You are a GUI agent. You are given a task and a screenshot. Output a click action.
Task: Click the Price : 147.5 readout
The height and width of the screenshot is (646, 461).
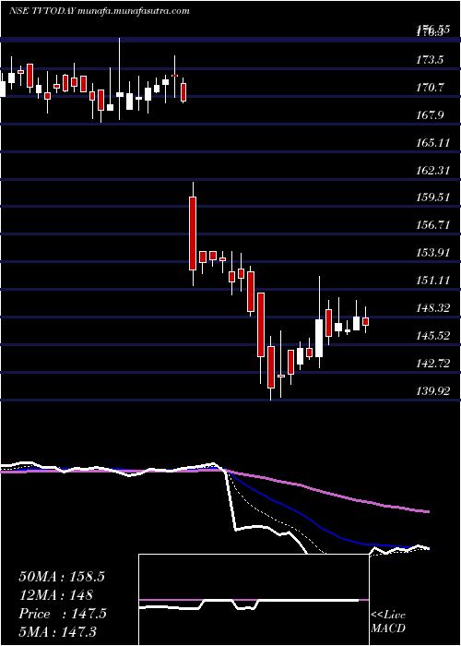63,614
